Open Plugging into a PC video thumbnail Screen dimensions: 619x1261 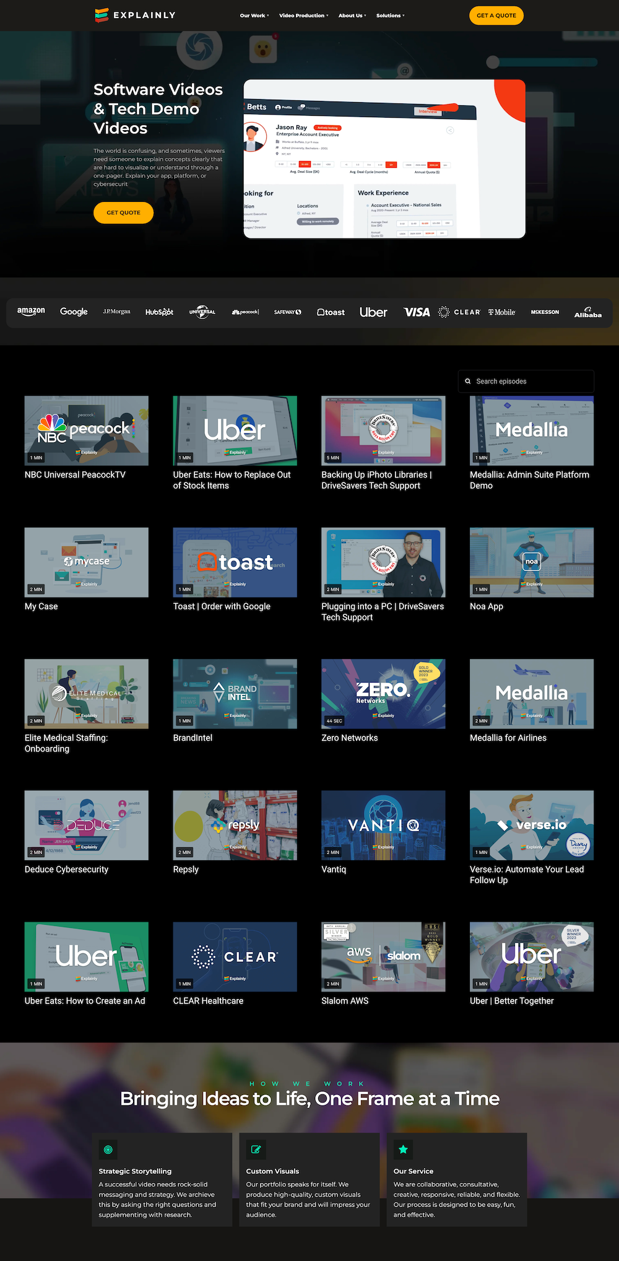(x=383, y=562)
